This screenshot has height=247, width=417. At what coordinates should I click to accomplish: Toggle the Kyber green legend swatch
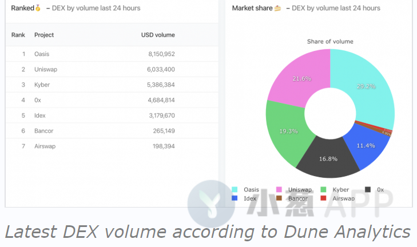[x=323, y=190]
